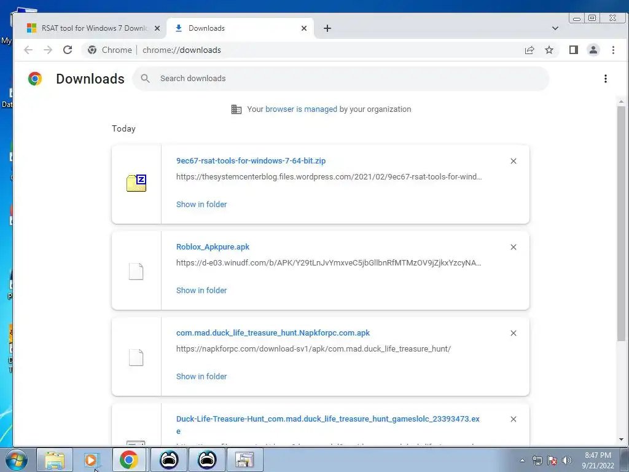Viewport: 629px width, 472px height.
Task: Open a new tab with plus button
Action: [327, 28]
